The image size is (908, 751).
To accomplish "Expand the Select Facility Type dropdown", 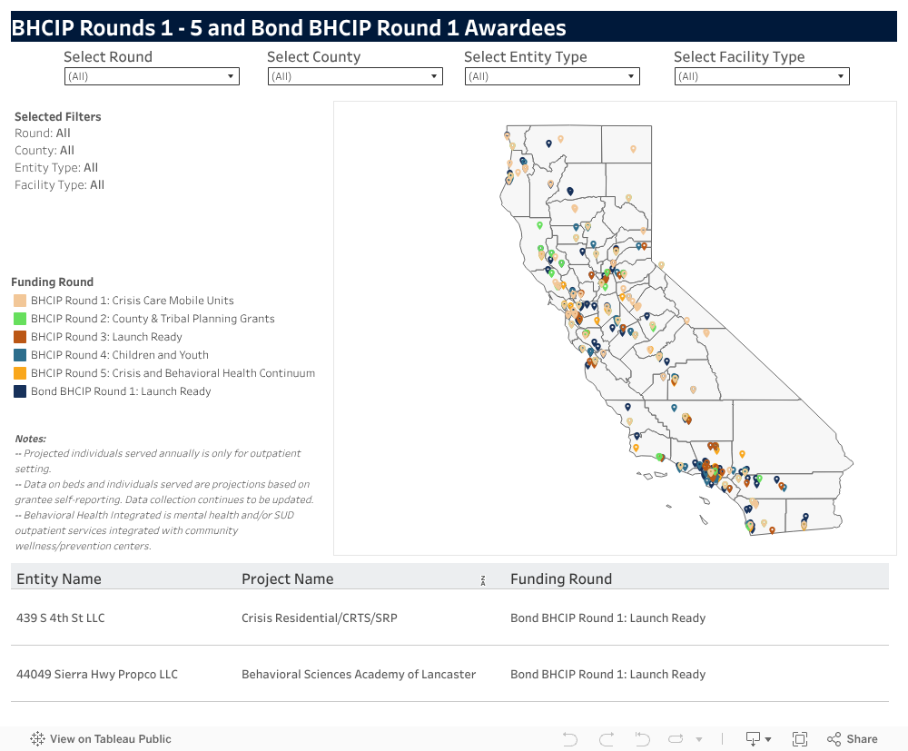I will click(762, 76).
